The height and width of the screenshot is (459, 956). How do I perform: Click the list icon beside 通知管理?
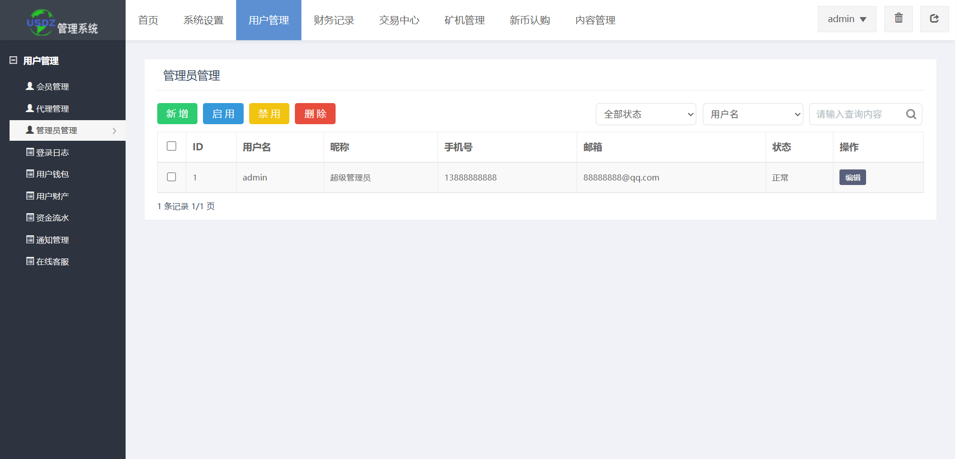(x=30, y=239)
